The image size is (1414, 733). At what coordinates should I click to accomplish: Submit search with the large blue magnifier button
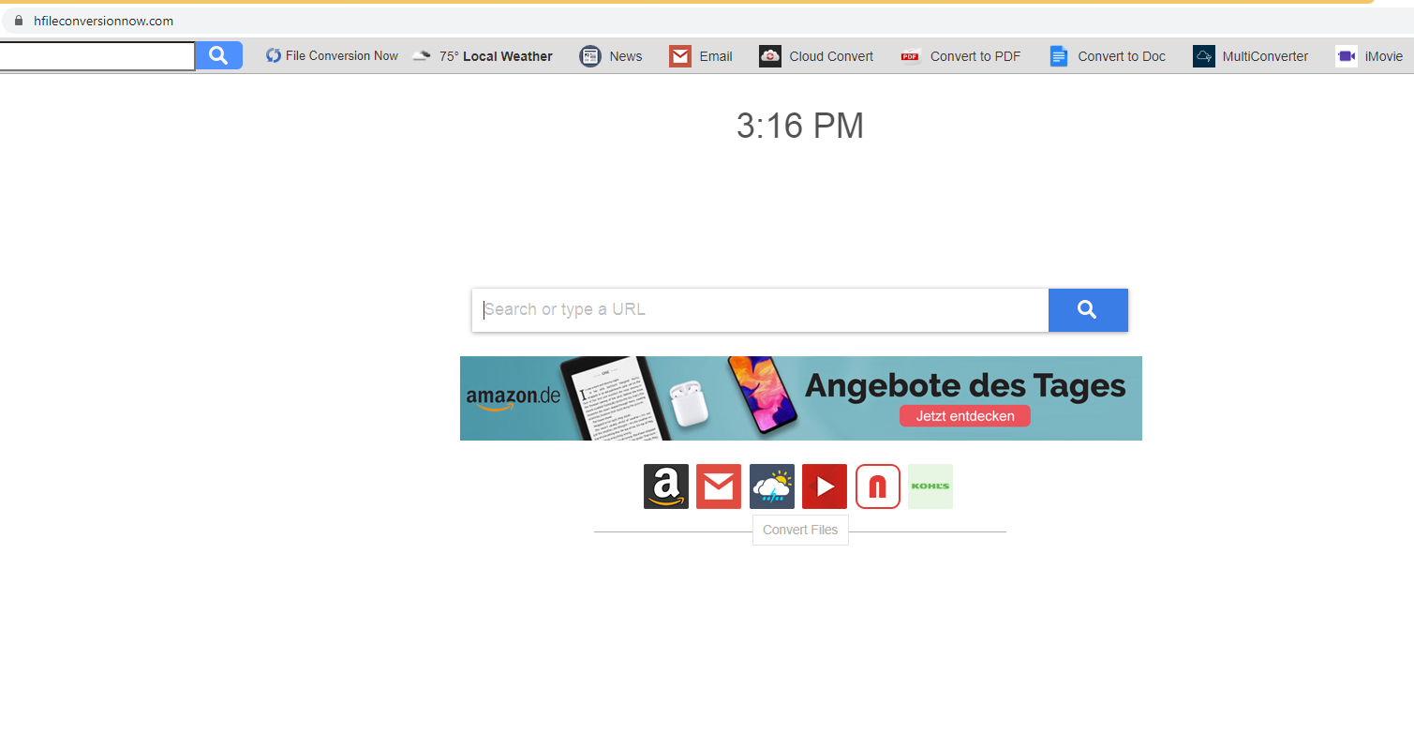[1088, 310]
